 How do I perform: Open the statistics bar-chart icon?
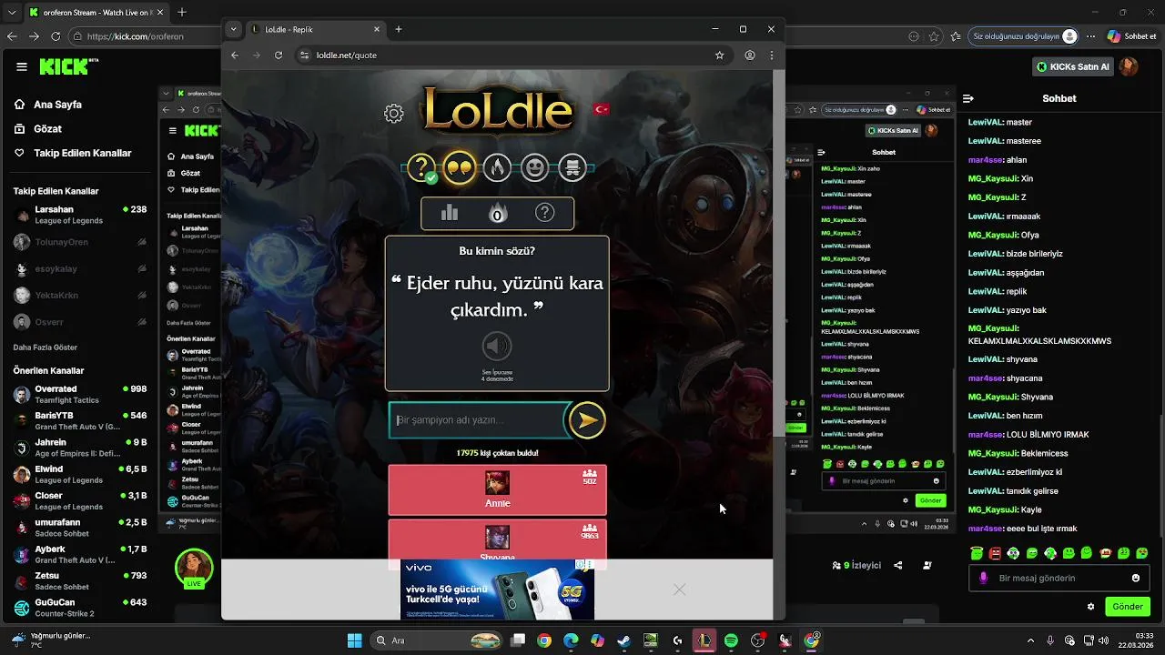coord(450,213)
